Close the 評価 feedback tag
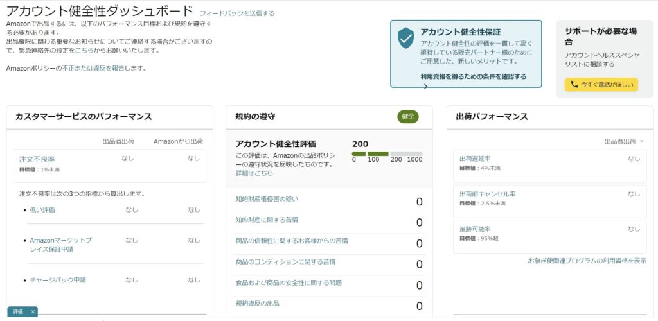The image size is (658, 321). [33, 312]
